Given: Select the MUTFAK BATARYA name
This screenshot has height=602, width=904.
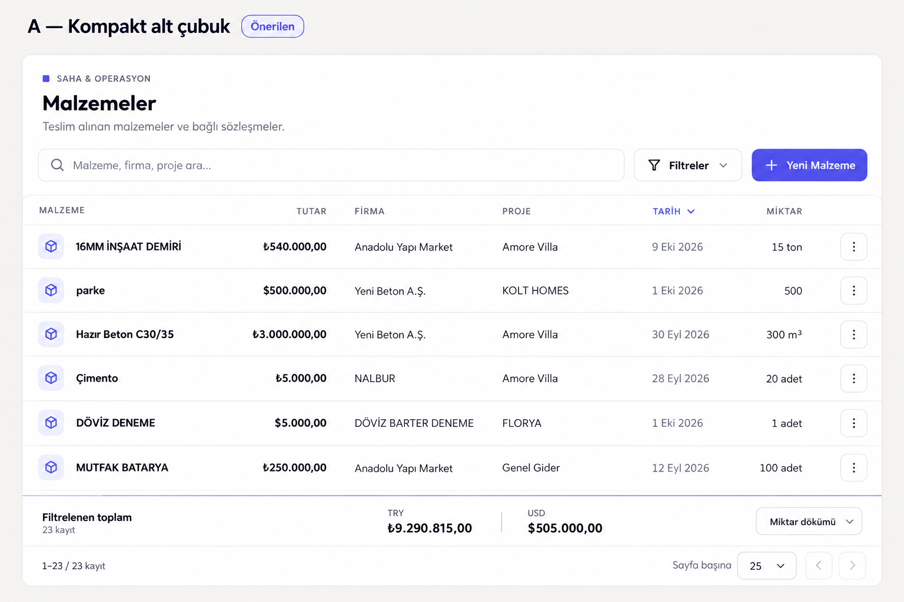Looking at the screenshot, I should pos(122,467).
